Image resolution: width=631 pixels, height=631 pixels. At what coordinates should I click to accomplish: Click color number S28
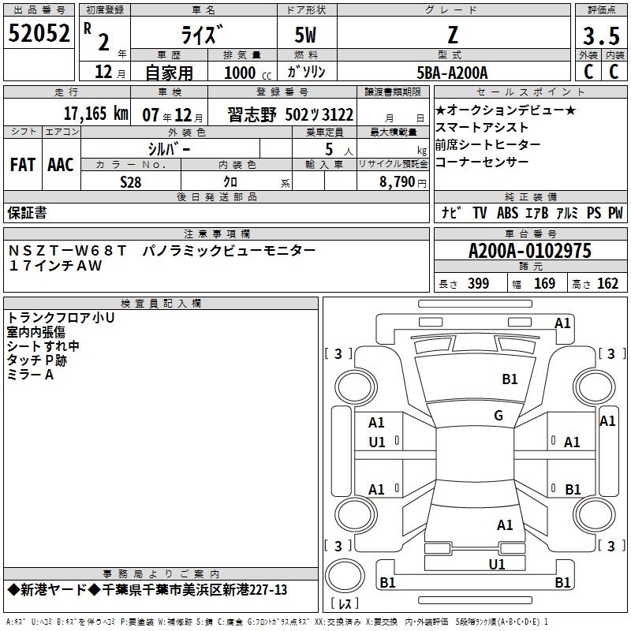point(131,182)
